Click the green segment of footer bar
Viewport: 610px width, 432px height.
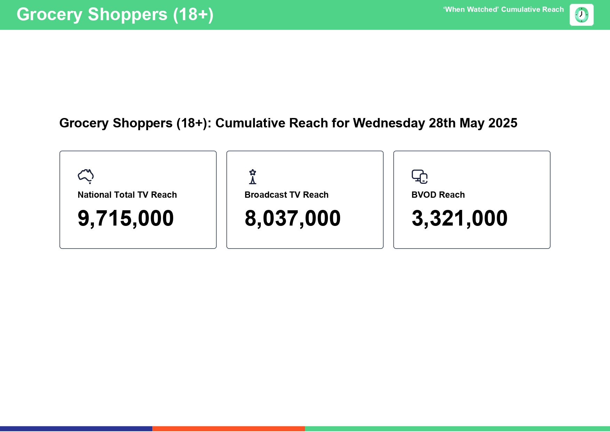click(457, 429)
